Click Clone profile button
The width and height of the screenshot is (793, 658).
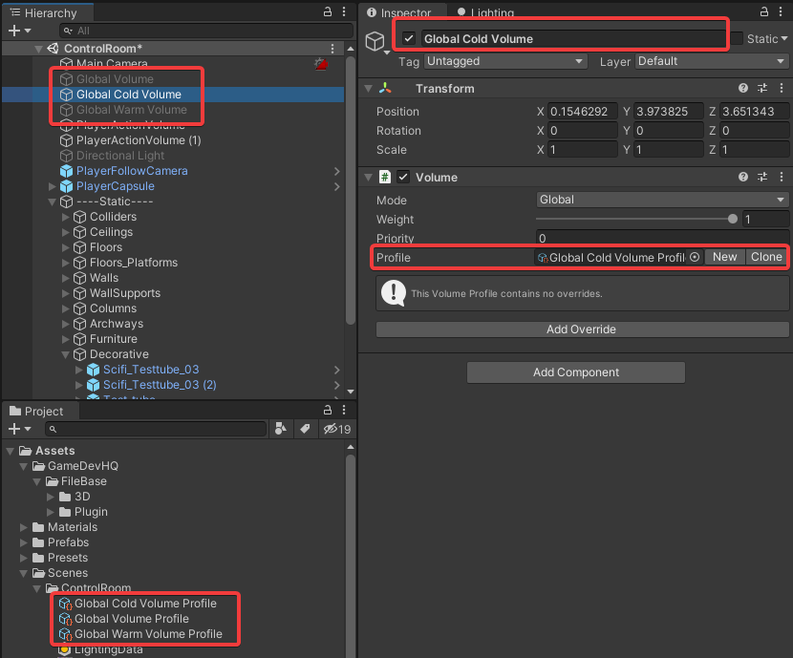click(765, 257)
